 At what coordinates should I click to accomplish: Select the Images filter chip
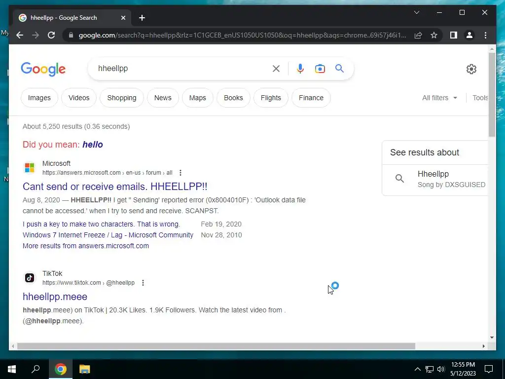coord(39,98)
